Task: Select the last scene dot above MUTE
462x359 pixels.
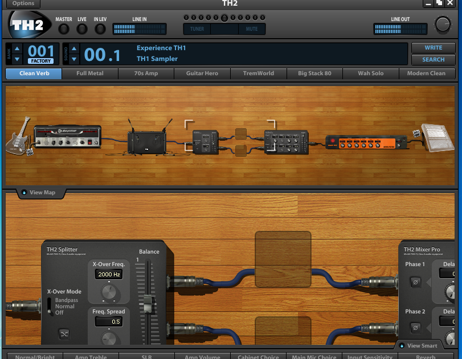Action: (x=263, y=18)
